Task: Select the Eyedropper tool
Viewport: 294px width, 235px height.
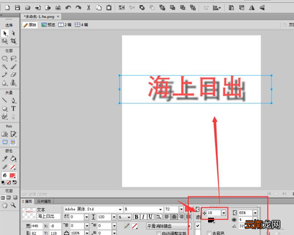Action: tap(5, 159)
